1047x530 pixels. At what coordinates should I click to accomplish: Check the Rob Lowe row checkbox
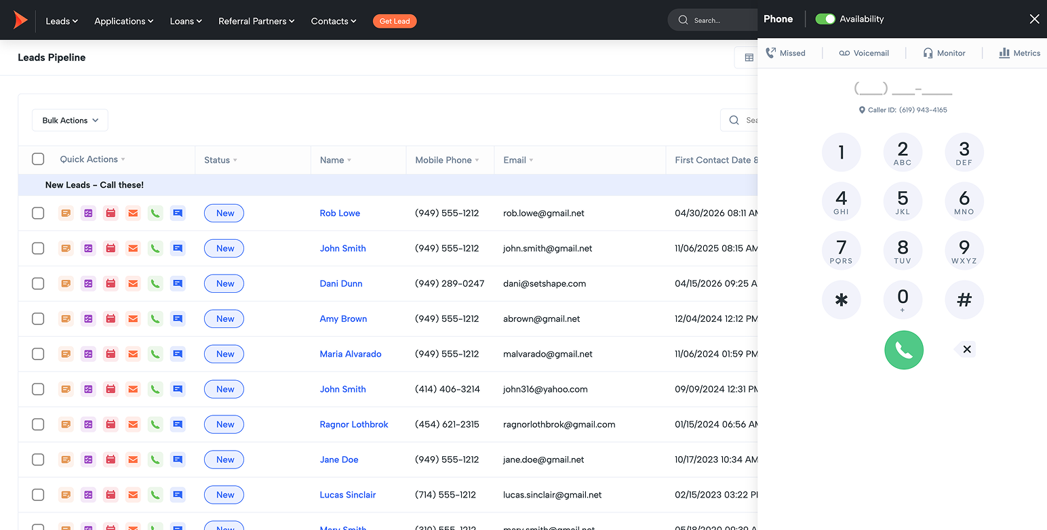point(38,213)
